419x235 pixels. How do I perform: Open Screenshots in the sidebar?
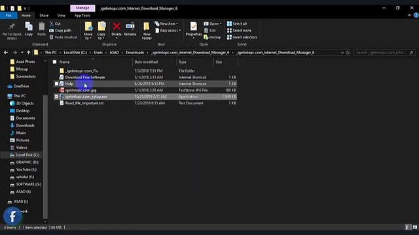click(26, 76)
